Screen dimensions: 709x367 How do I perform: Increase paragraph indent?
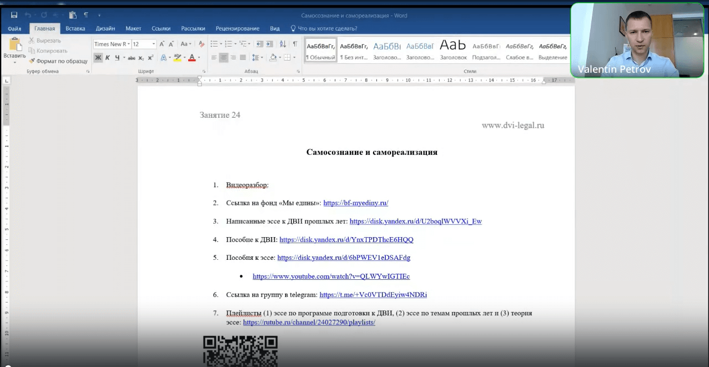270,44
